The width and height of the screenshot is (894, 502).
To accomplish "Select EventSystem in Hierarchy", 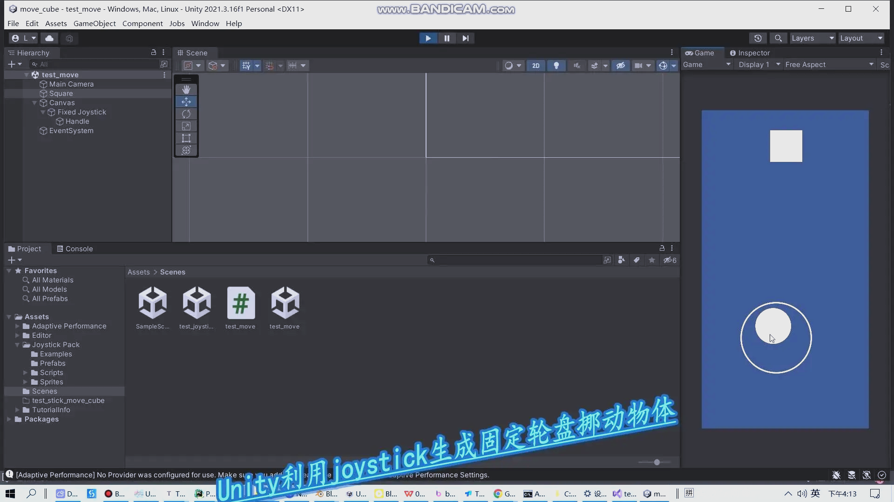I will (x=71, y=131).
